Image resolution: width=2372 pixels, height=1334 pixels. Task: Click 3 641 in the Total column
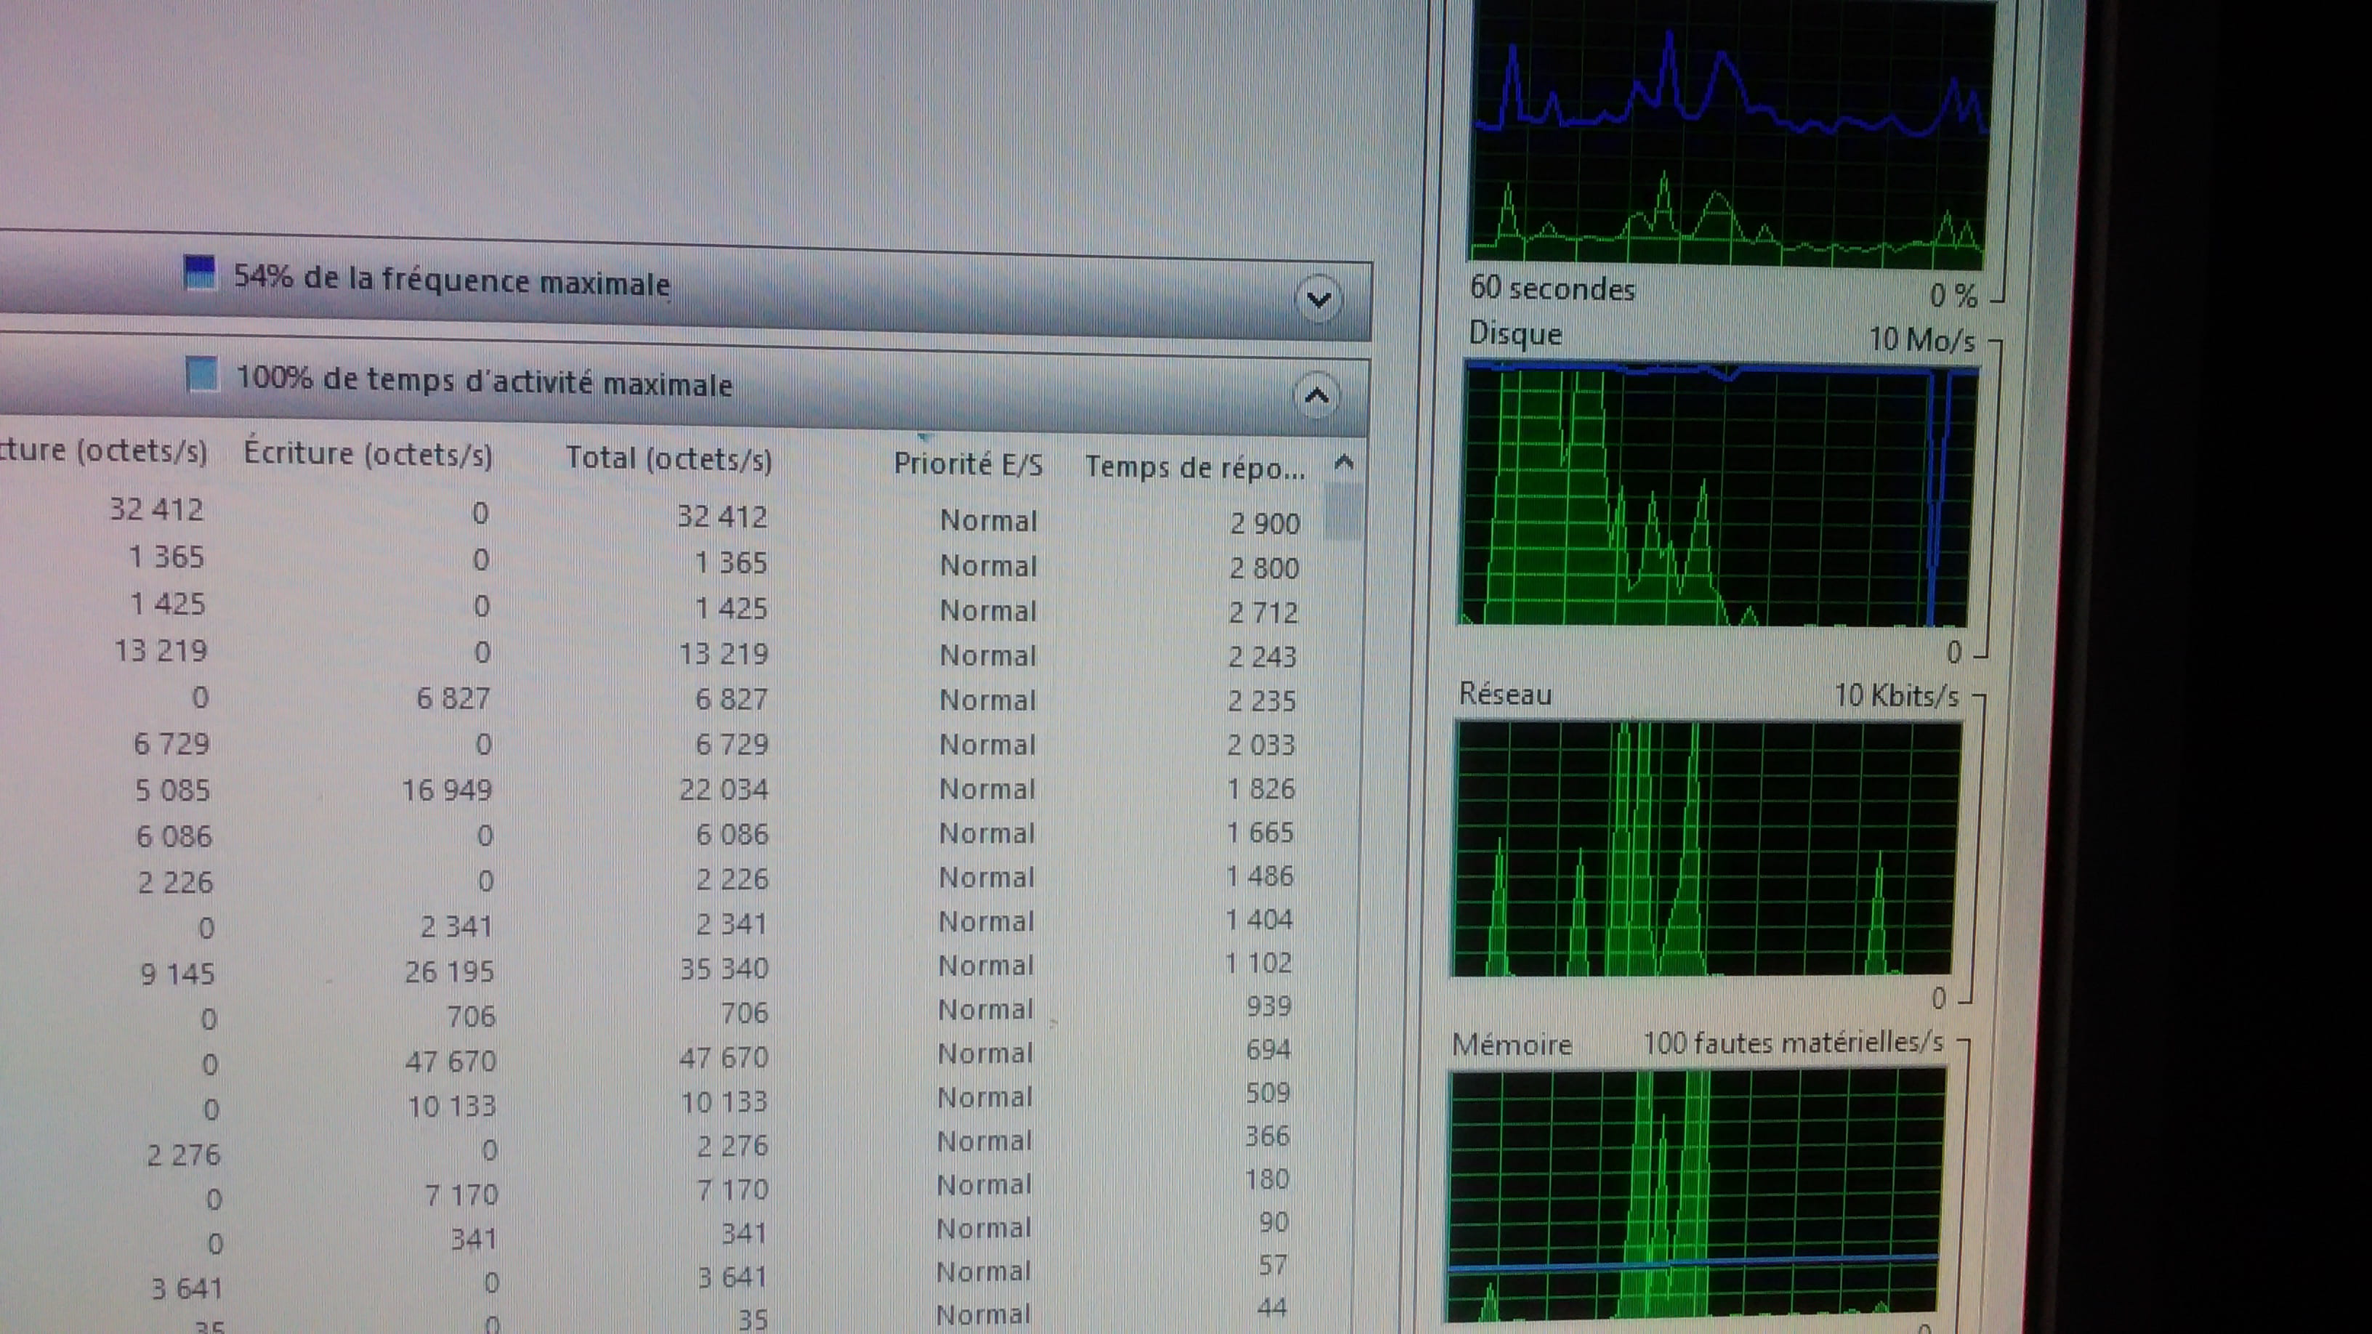(733, 1277)
